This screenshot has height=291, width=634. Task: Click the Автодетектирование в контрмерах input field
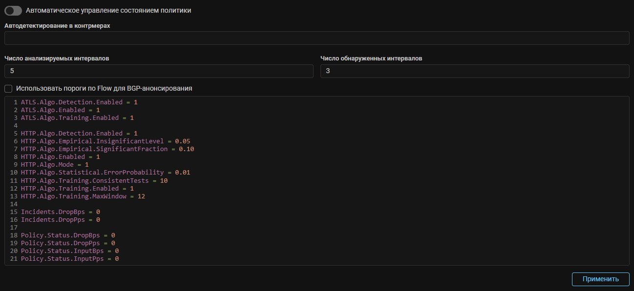pos(317,38)
